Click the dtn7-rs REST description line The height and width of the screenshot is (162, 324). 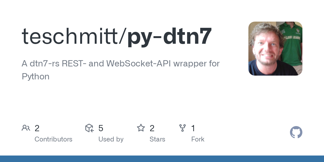(120, 64)
